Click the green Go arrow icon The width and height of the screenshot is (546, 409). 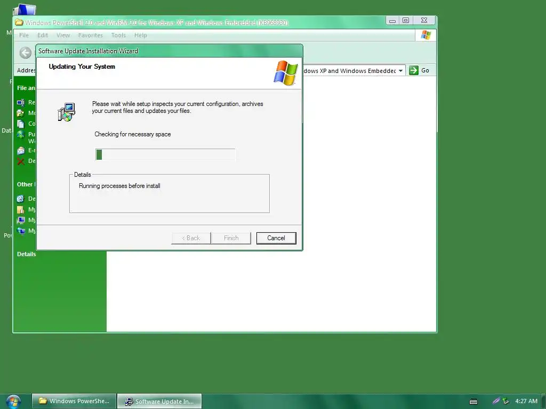click(x=414, y=70)
